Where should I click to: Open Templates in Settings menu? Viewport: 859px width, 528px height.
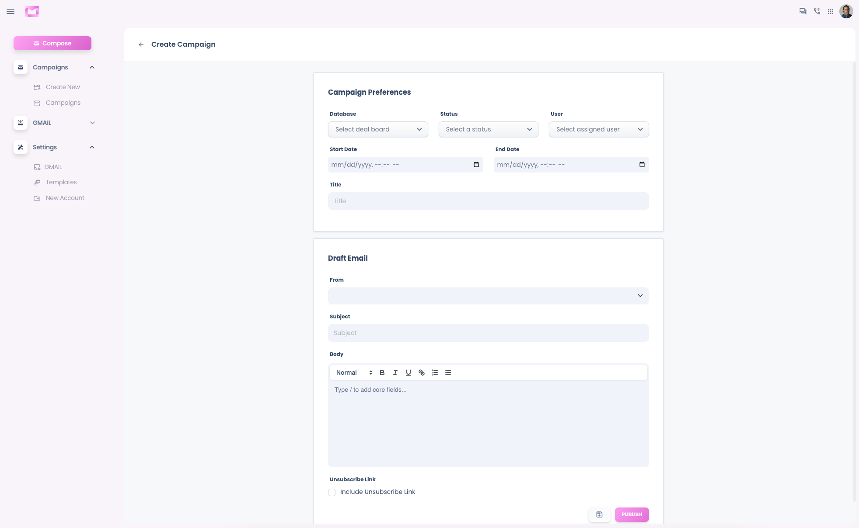point(61,182)
